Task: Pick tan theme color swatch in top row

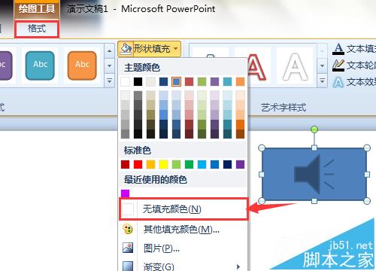Action: [x=150, y=81]
